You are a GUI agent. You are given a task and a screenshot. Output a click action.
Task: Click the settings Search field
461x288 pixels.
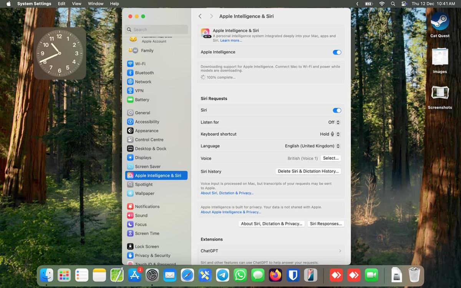pos(156,30)
